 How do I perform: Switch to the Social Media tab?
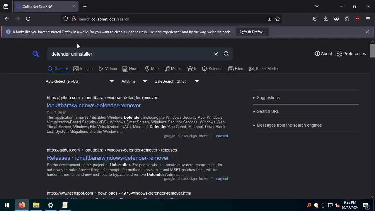[263, 69]
